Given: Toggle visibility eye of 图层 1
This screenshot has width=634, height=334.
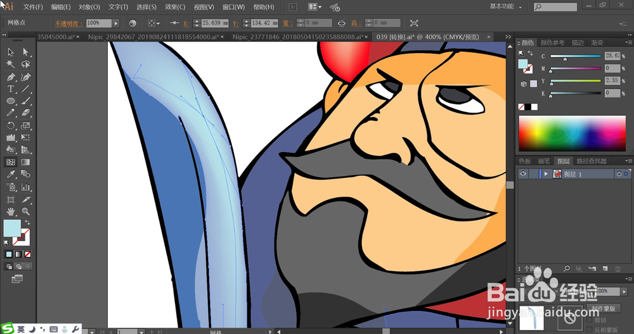Looking at the screenshot, I should 523,174.
